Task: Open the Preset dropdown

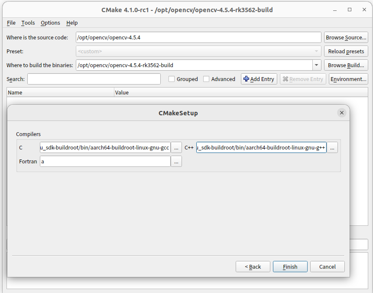Action: (198, 52)
